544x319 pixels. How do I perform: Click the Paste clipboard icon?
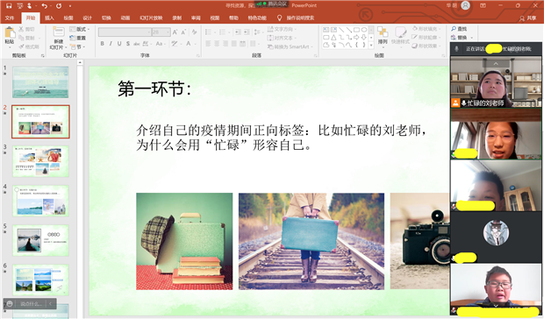(x=10, y=35)
